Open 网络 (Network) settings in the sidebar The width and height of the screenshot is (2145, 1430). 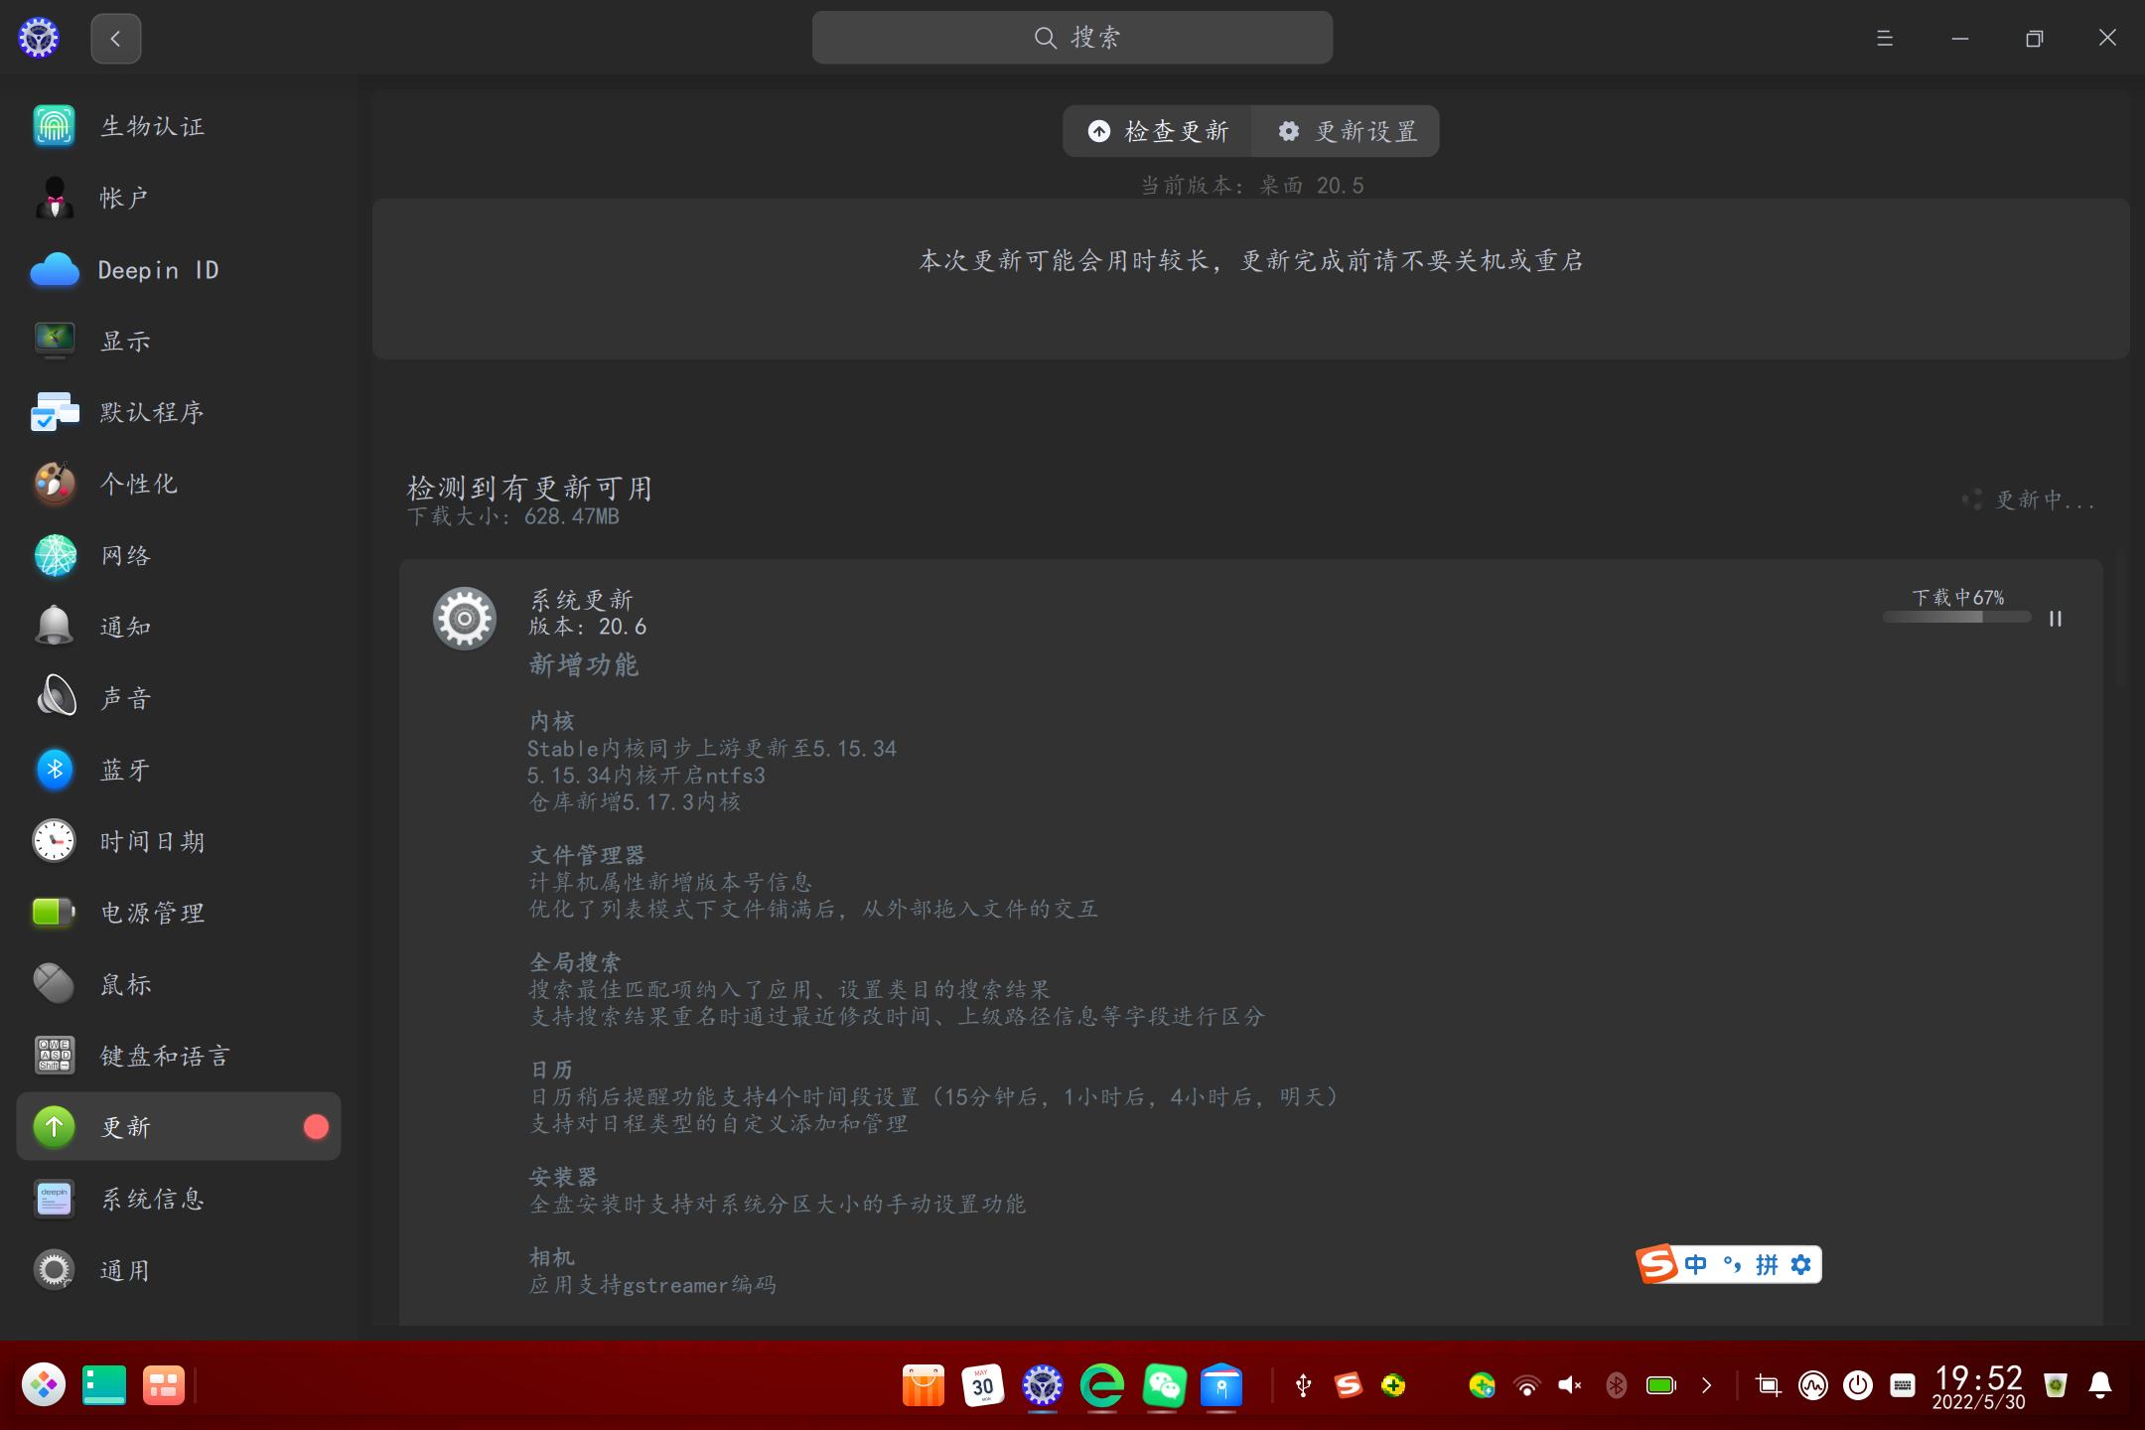coord(125,555)
